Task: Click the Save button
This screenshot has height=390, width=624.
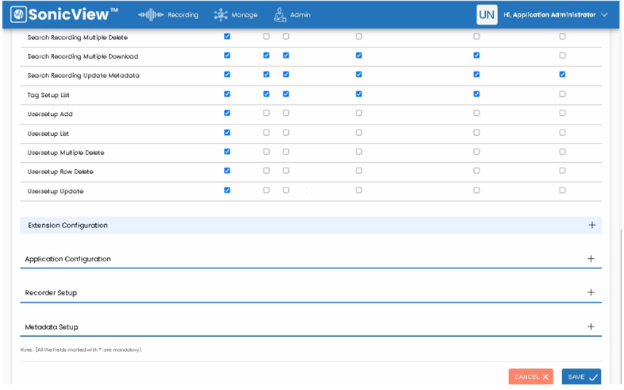Action: [581, 376]
